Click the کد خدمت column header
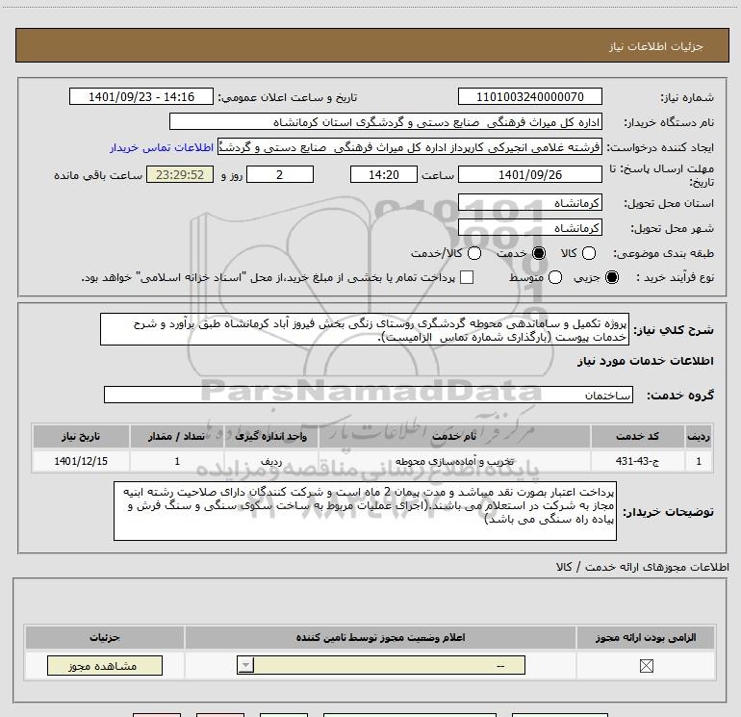The height and width of the screenshot is (717, 741). point(637,436)
